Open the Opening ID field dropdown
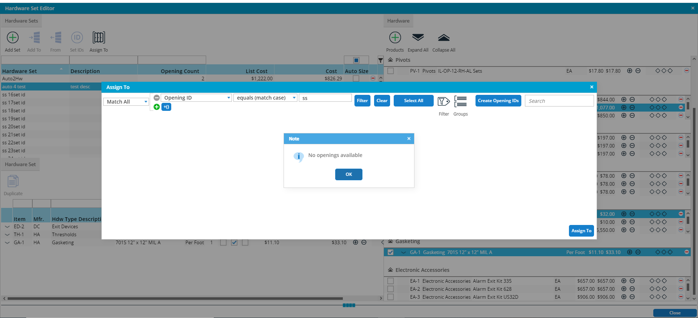The height and width of the screenshot is (318, 698). coord(196,98)
